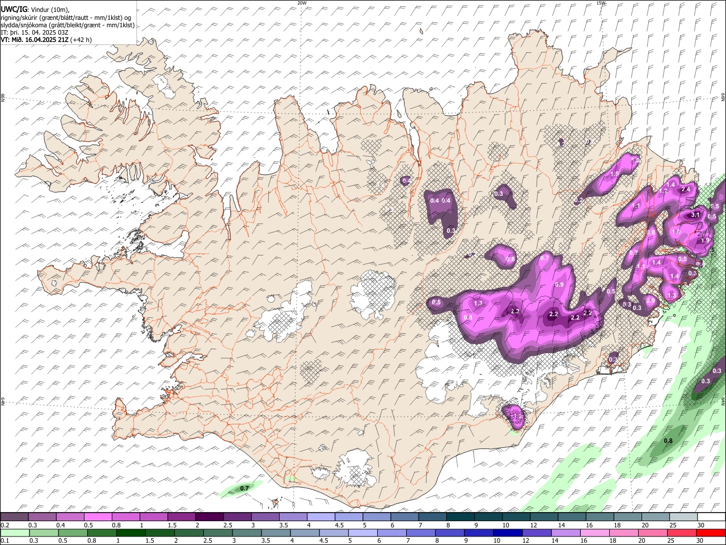Select snow scale swatch between 0.2 and 0.3

coord(14,517)
